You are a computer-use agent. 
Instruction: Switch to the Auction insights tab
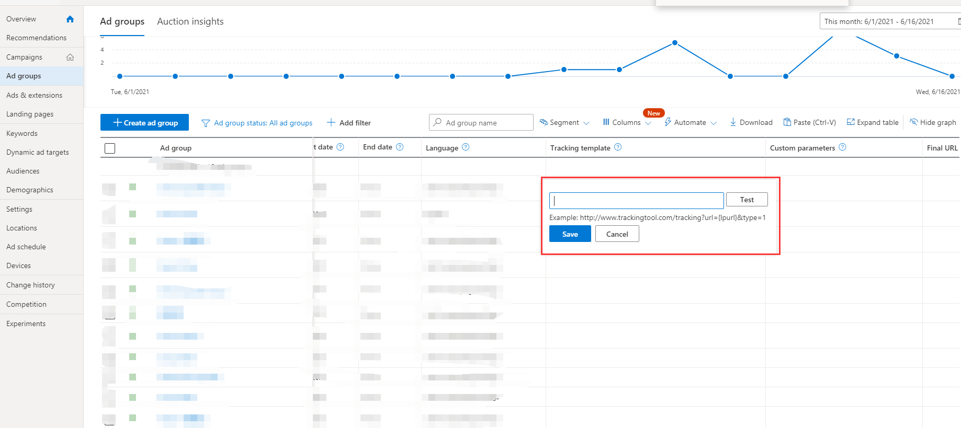tap(190, 21)
